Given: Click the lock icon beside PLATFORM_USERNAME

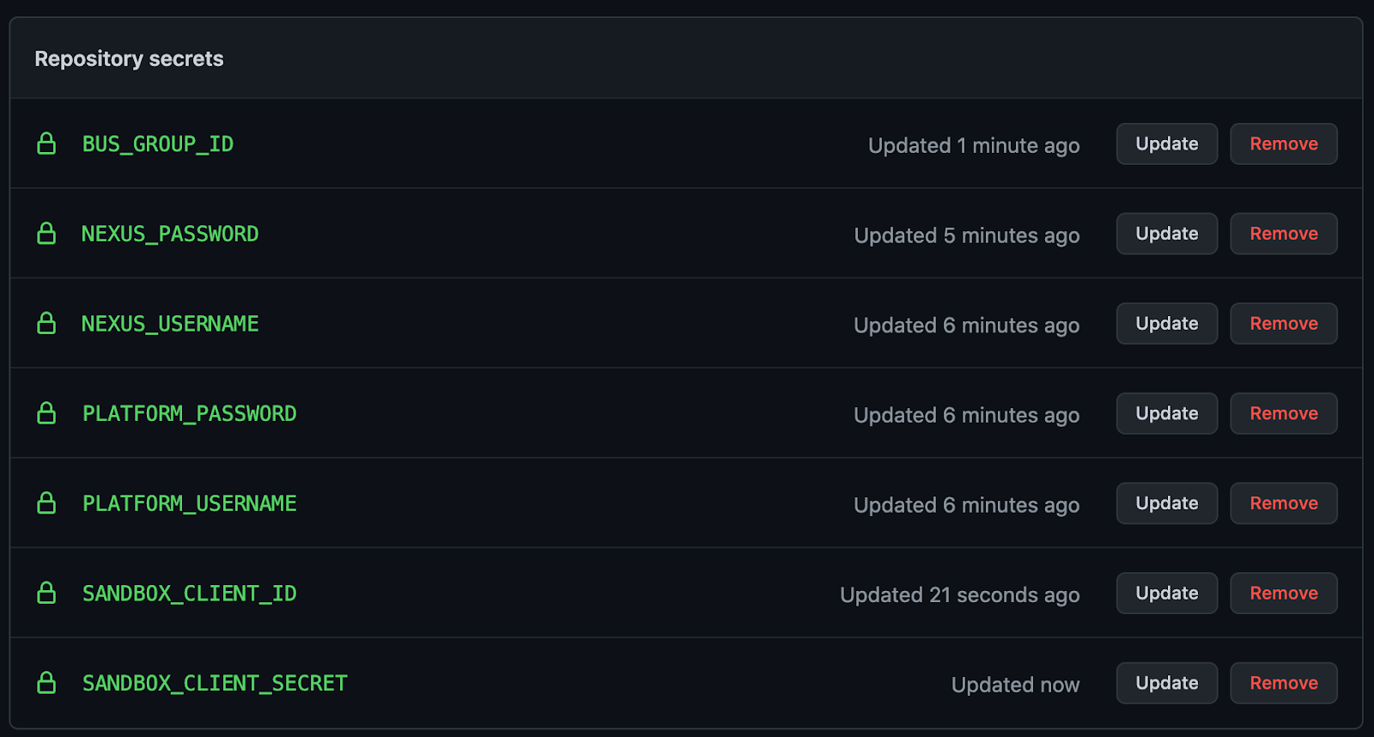Looking at the screenshot, I should pos(46,503).
